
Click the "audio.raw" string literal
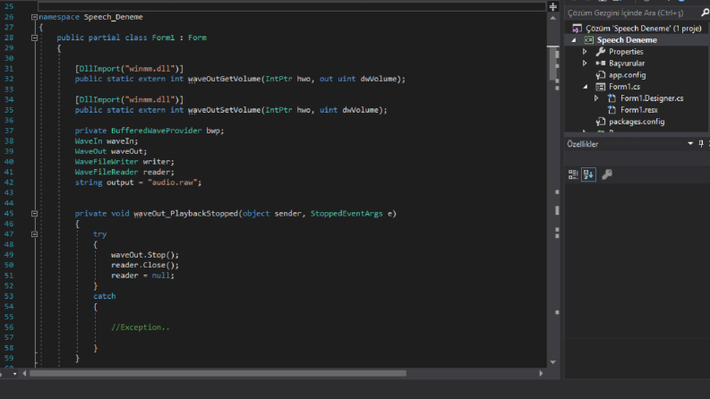click(175, 183)
